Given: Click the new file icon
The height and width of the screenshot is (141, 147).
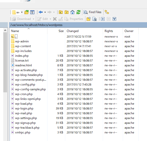Looking at the screenshot, I should coord(94,19).
